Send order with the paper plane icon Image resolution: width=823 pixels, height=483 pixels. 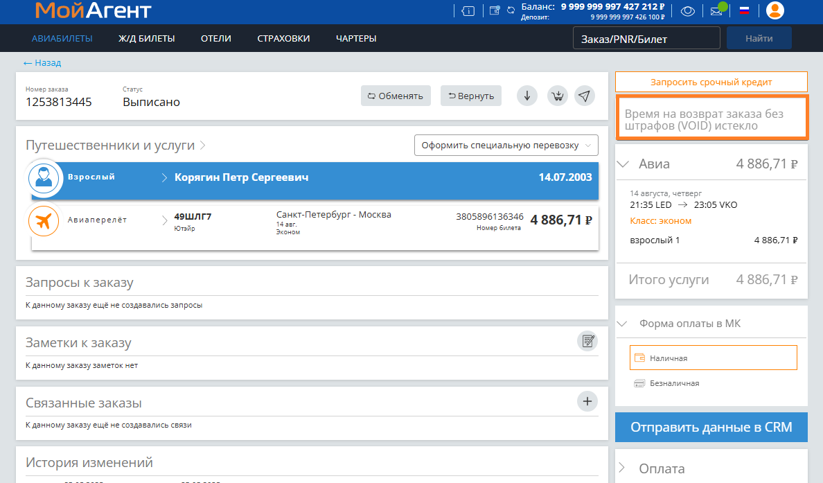pyautogui.click(x=584, y=96)
